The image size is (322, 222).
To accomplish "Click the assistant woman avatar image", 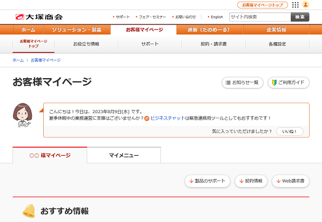I will coord(22,115).
